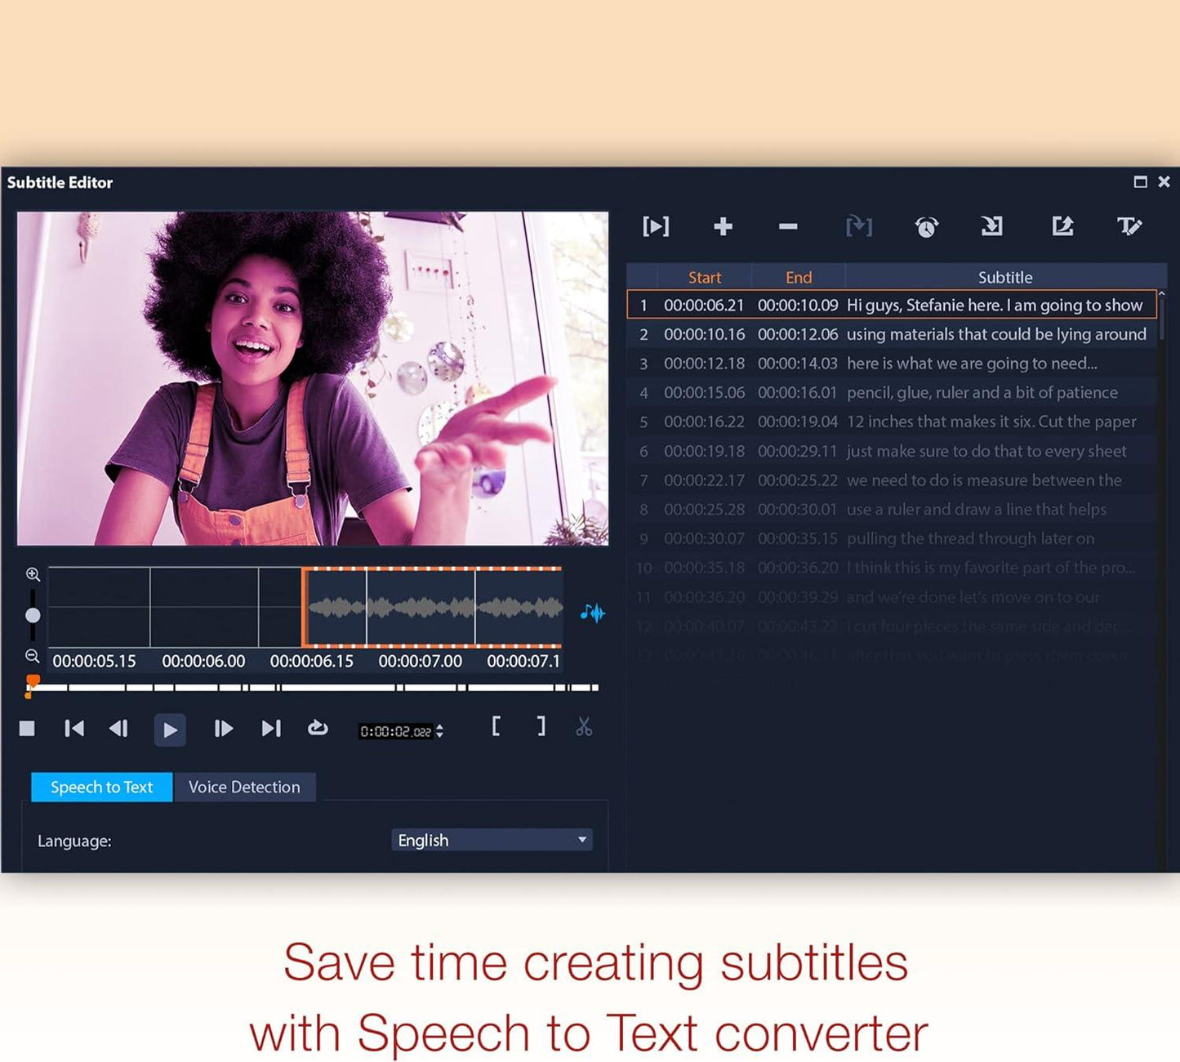
Task: Open the text edit icon on the toolbar
Action: coord(1129,227)
